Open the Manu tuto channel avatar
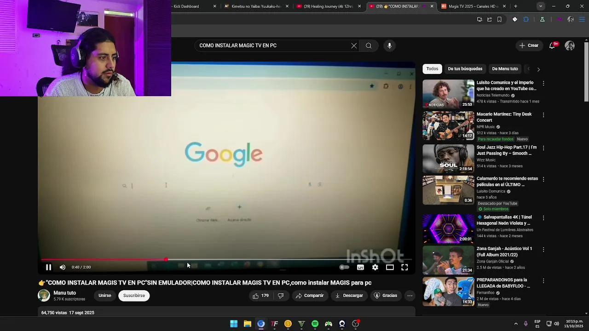Image resolution: width=589 pixels, height=331 pixels. [x=44, y=296]
